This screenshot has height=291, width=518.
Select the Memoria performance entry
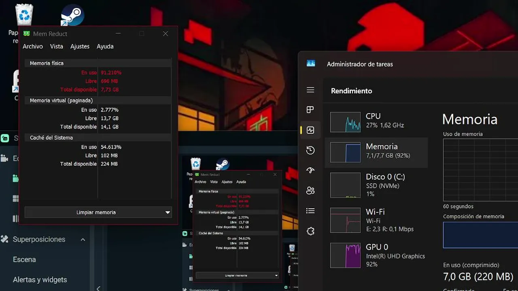point(376,152)
